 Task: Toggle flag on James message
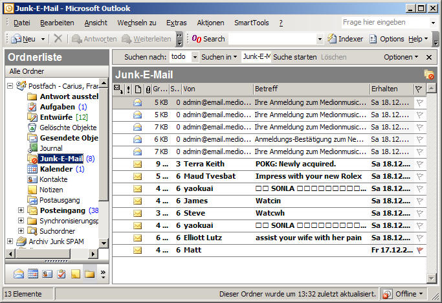pos(420,201)
